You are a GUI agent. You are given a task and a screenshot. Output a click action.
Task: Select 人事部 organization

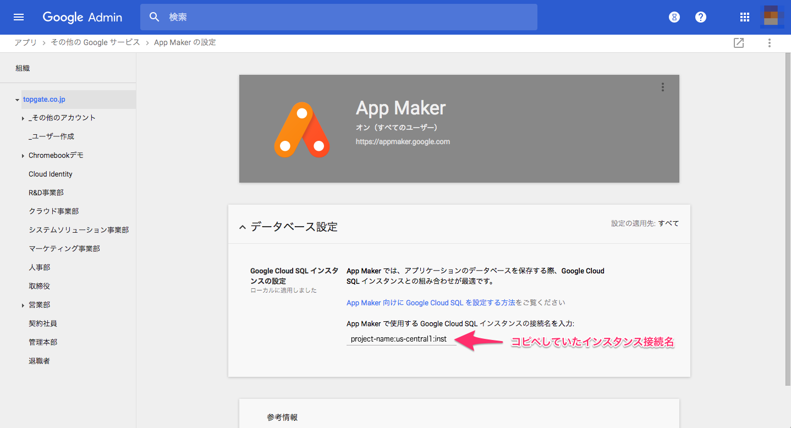40,267
